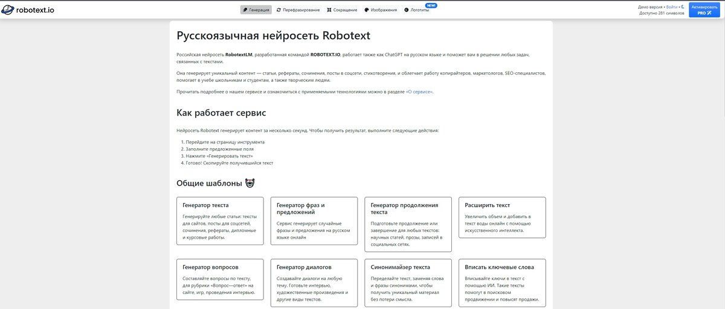
Task: Open the Генерация tab
Action: click(256, 10)
